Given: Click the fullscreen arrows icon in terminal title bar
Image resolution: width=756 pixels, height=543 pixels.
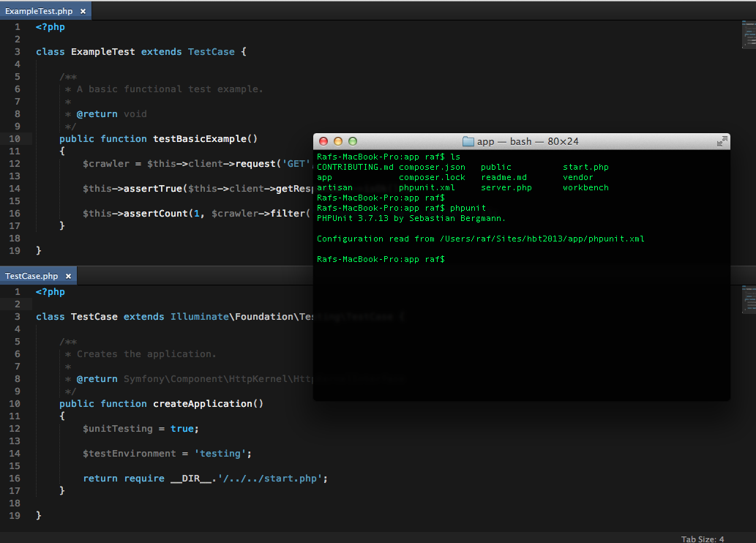Looking at the screenshot, I should pyautogui.click(x=722, y=141).
